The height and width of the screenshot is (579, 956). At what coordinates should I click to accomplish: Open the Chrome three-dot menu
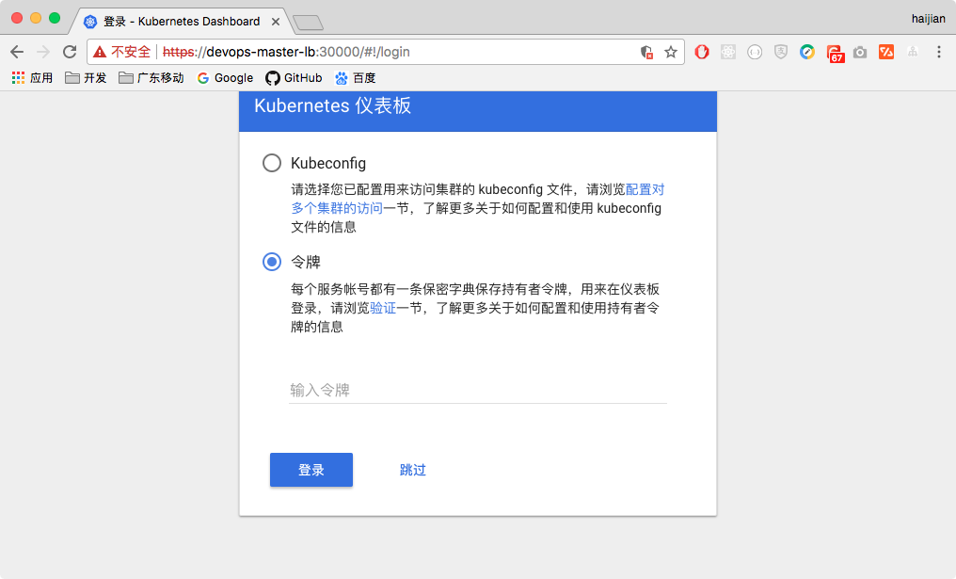point(939,52)
